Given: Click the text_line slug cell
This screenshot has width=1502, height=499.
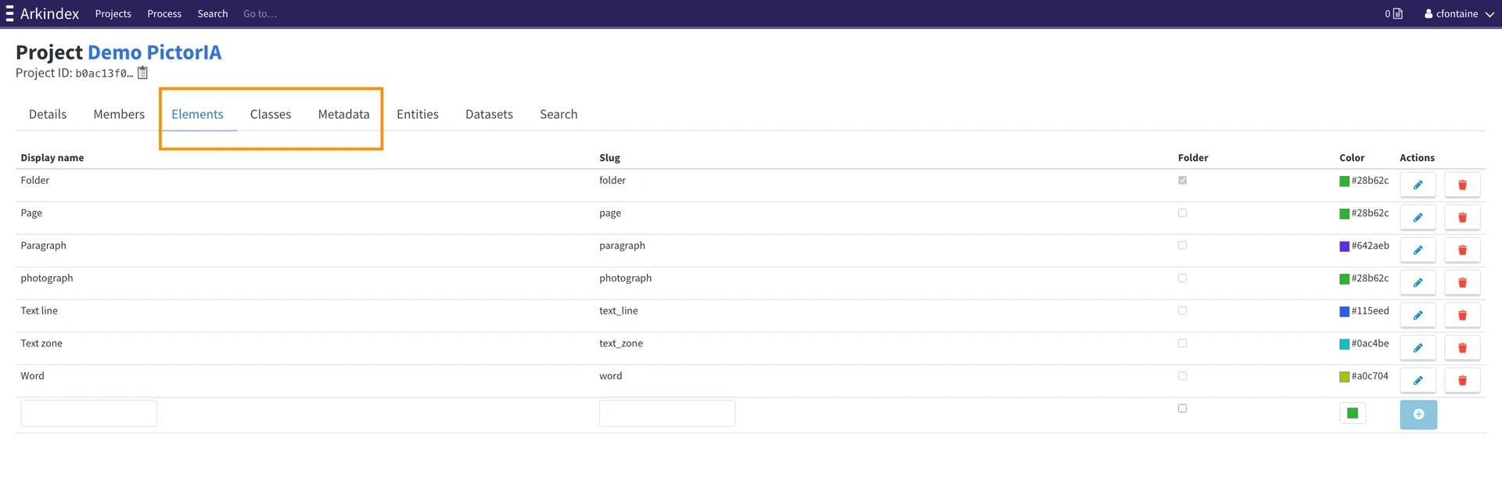Looking at the screenshot, I should pyautogui.click(x=619, y=311).
